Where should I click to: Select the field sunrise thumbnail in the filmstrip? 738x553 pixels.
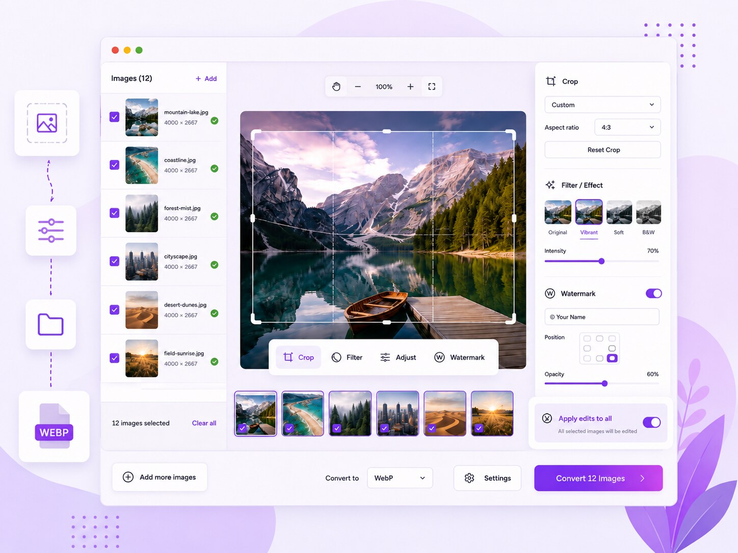[x=492, y=413]
